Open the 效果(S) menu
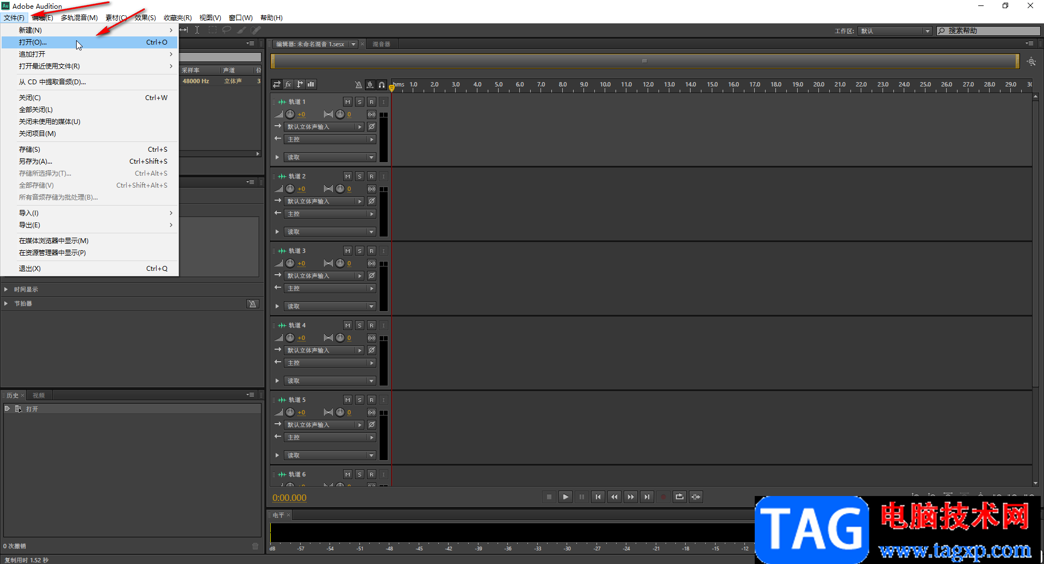1044x564 pixels. (x=145, y=17)
